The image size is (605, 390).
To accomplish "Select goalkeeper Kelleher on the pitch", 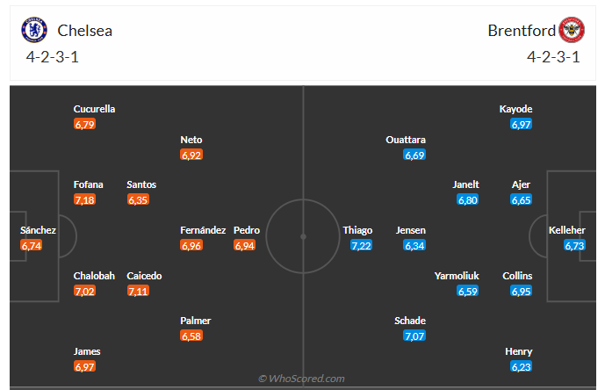I will (x=566, y=230).
